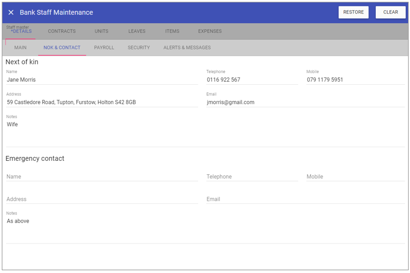
Task: Click the next of kin Email field
Action: tap(305, 103)
